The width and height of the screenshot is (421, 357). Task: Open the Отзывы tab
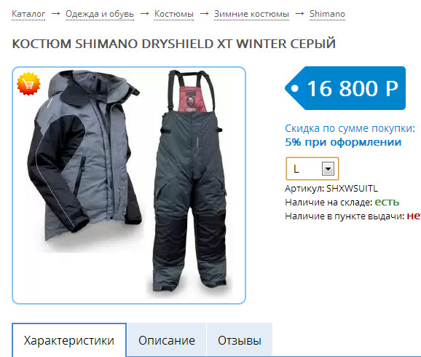(240, 340)
